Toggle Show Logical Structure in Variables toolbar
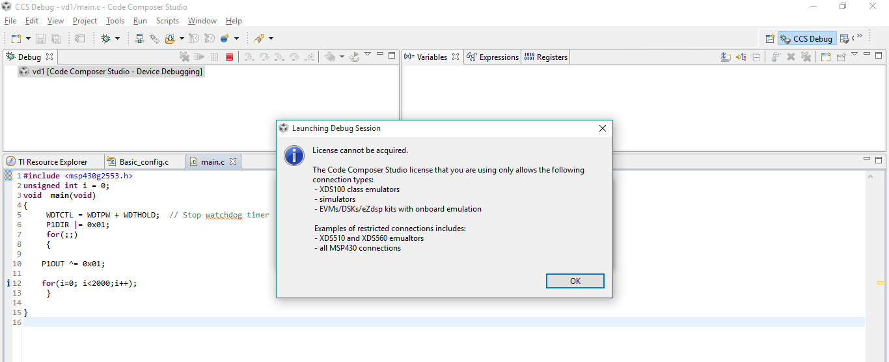The height and width of the screenshot is (362, 889). 741,57
